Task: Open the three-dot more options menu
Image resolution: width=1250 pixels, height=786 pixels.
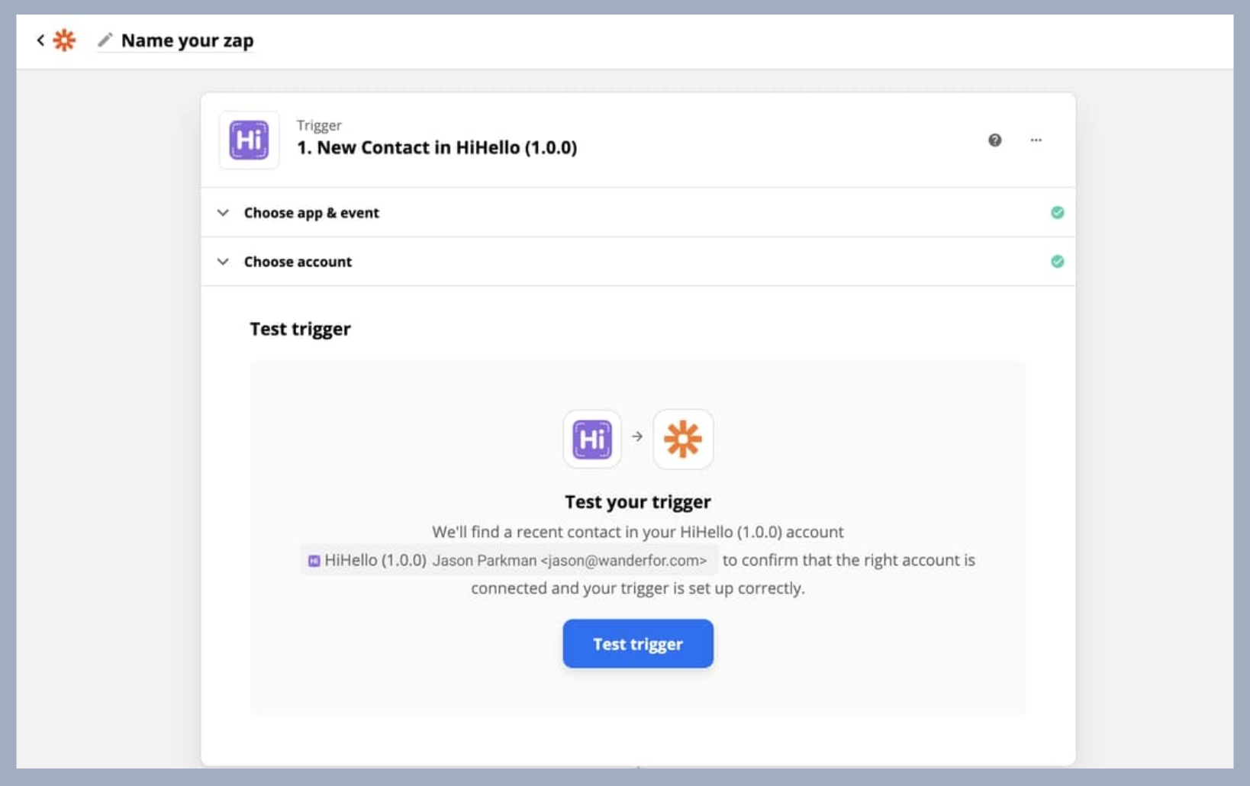Action: click(x=1036, y=140)
